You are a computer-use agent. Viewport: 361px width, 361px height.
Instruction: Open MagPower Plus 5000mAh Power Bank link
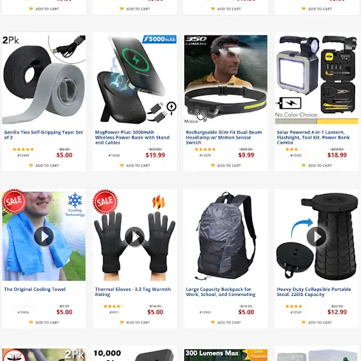[132, 137]
